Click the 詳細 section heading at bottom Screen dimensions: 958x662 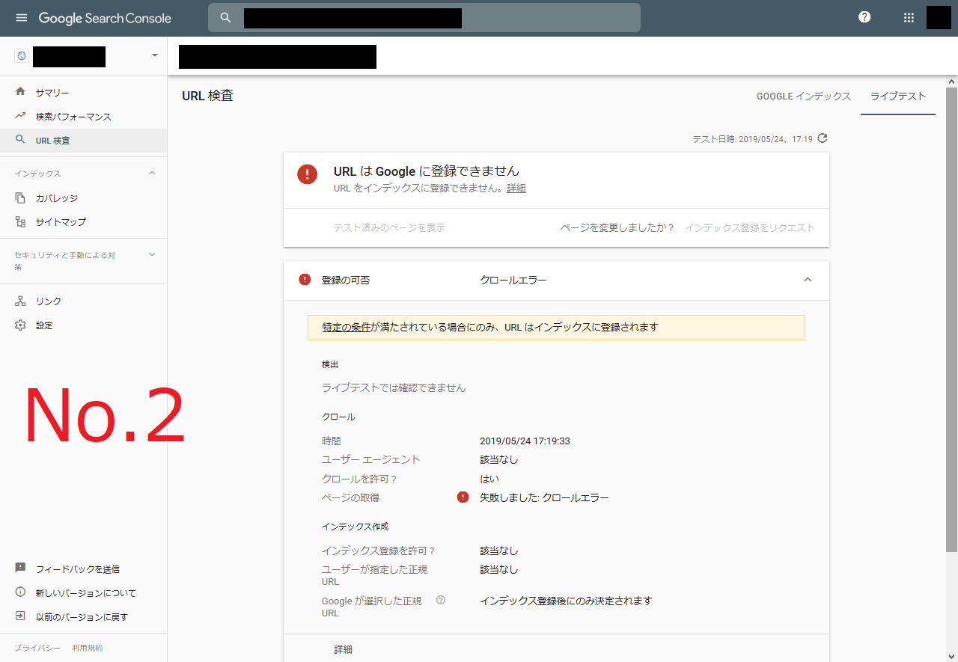pyautogui.click(x=343, y=649)
